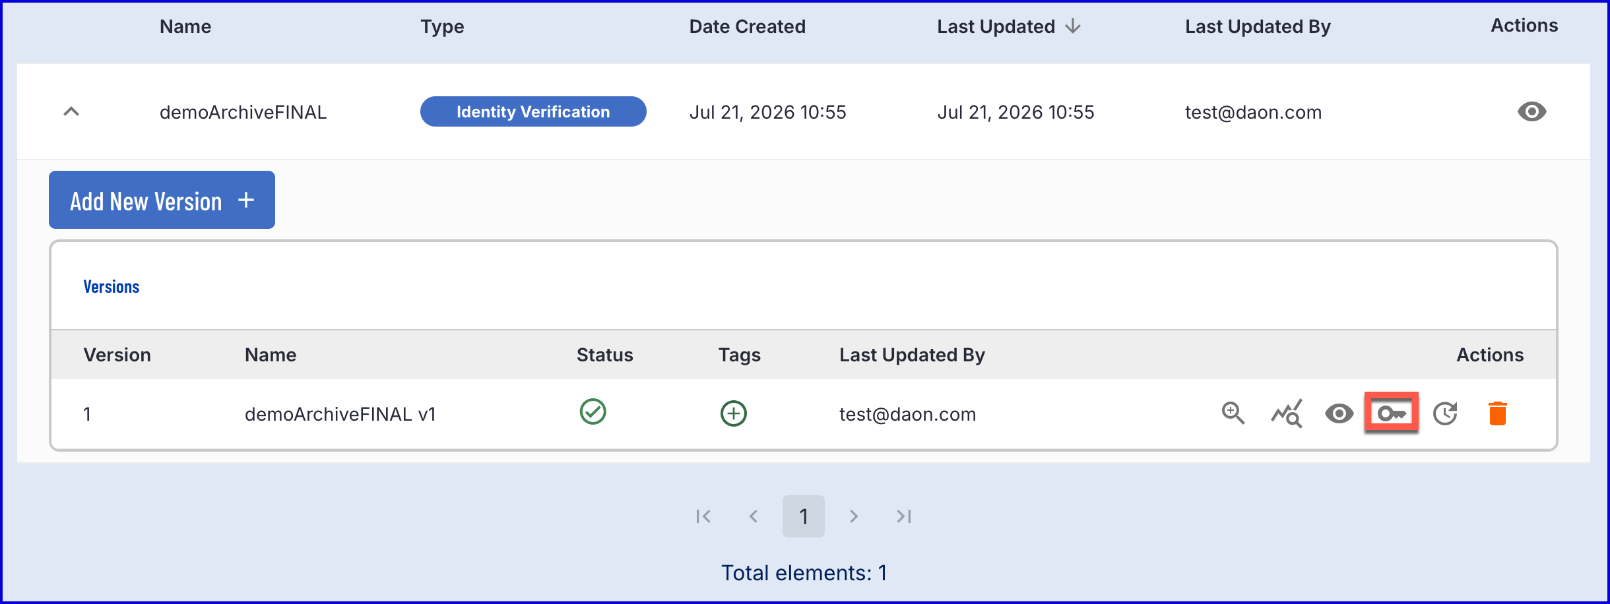Click the green checkmark status icon
The width and height of the screenshot is (1610, 604).
pyautogui.click(x=593, y=411)
